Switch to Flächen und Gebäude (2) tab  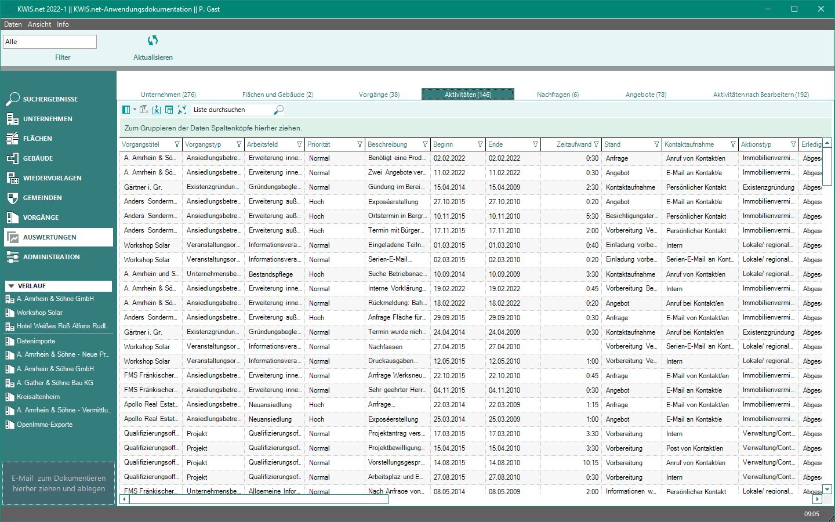point(278,95)
